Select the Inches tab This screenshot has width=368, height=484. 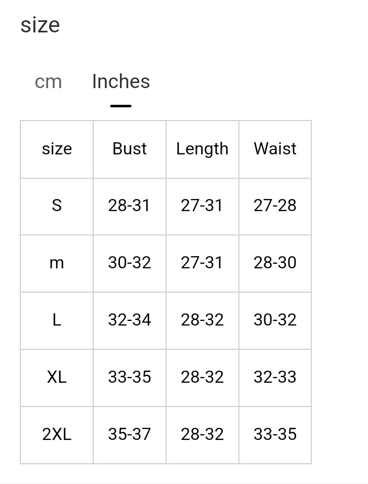(121, 82)
